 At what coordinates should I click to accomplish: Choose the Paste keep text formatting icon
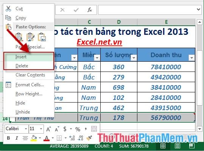(19, 37)
